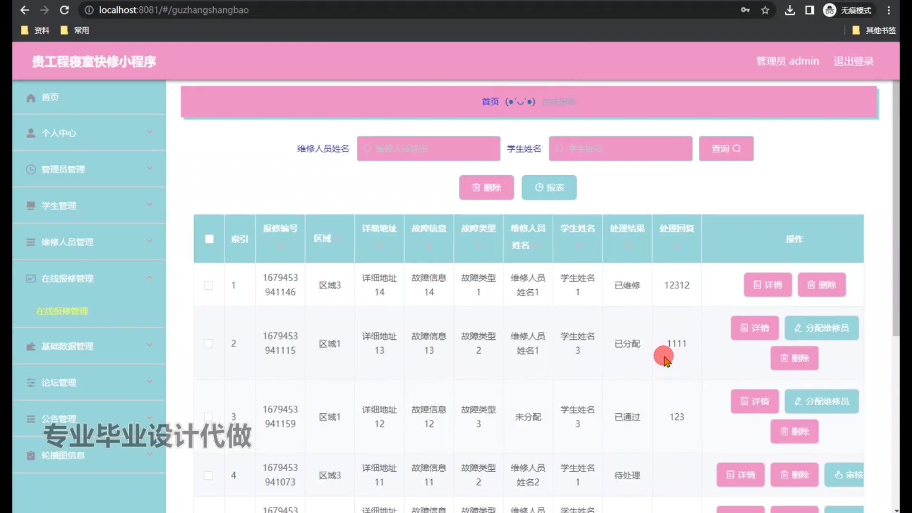Click the icon beside 学生管理
Screen dimensions: 912x513
point(31,206)
